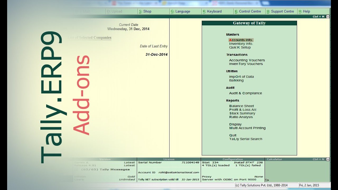Open Ratio Analysis report
The image size is (338, 190).
coord(241,117)
